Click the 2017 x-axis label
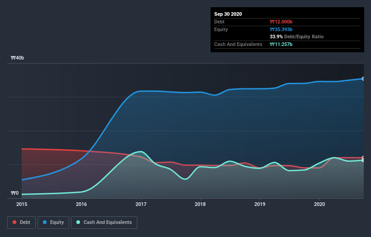This screenshot has width=371, height=237. click(141, 204)
